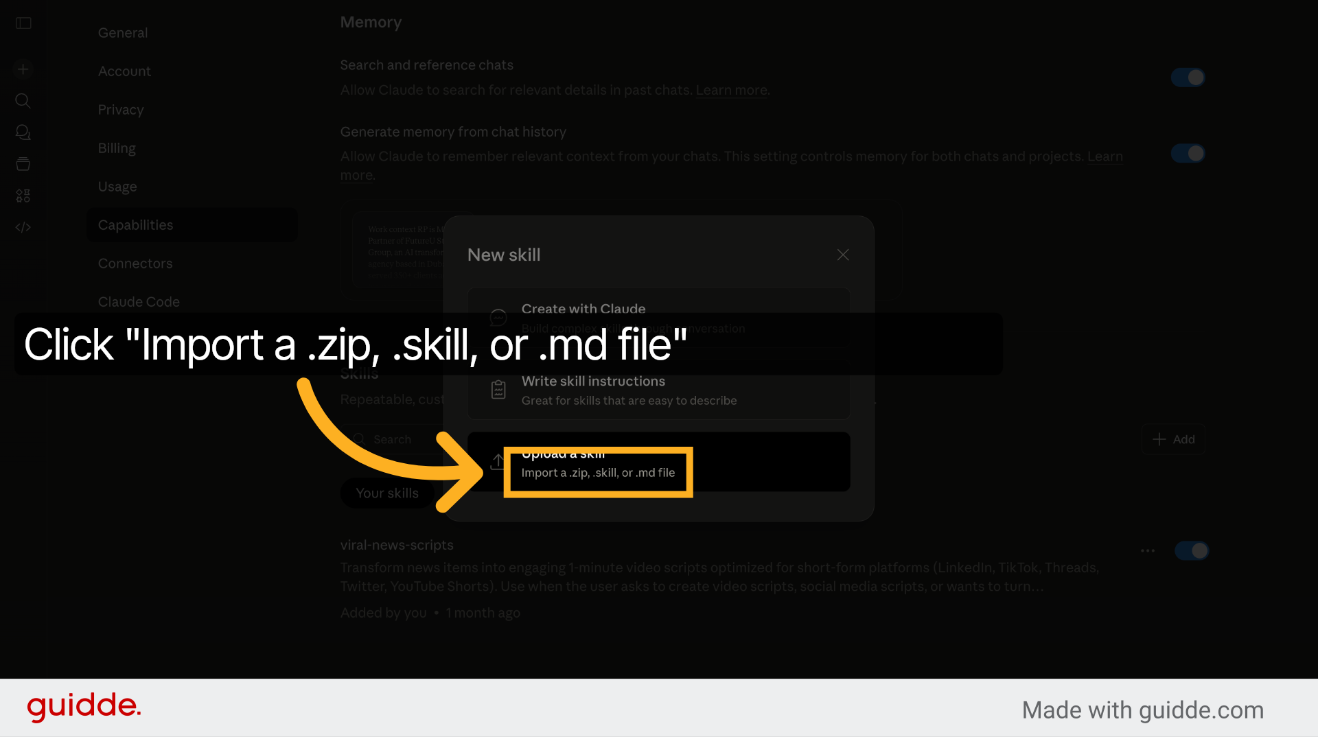Select Create with Claude option
Viewport: 1318px width, 737px height.
pos(659,318)
